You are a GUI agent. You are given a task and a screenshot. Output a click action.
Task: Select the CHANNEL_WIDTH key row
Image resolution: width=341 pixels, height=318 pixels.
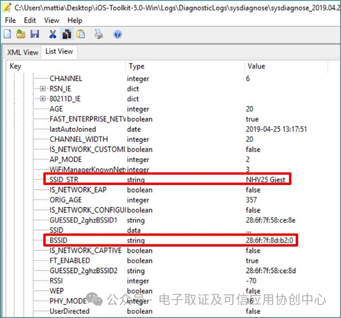[x=79, y=139]
